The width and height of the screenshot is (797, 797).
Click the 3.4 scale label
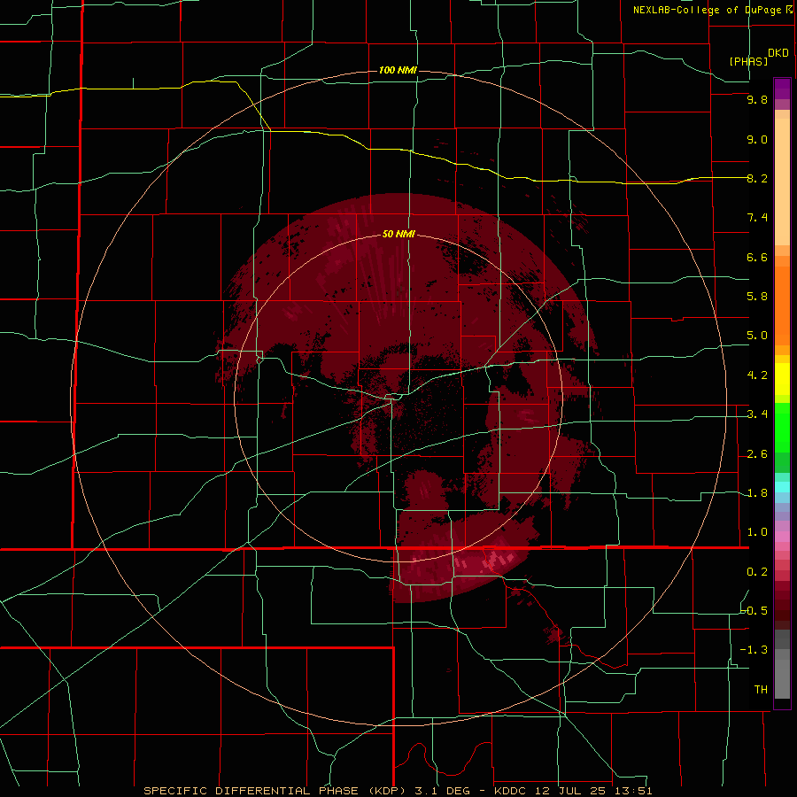coord(757,414)
